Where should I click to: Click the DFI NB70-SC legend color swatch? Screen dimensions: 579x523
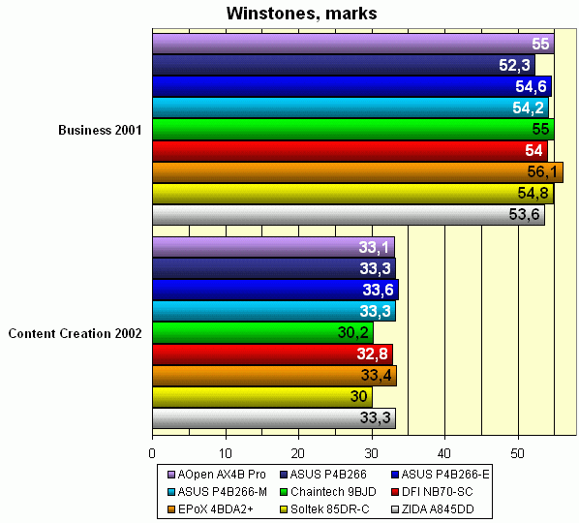(x=395, y=492)
